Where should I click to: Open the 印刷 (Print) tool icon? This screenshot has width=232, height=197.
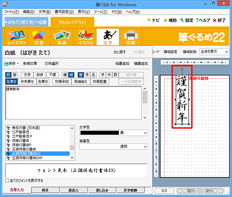click(x=131, y=37)
